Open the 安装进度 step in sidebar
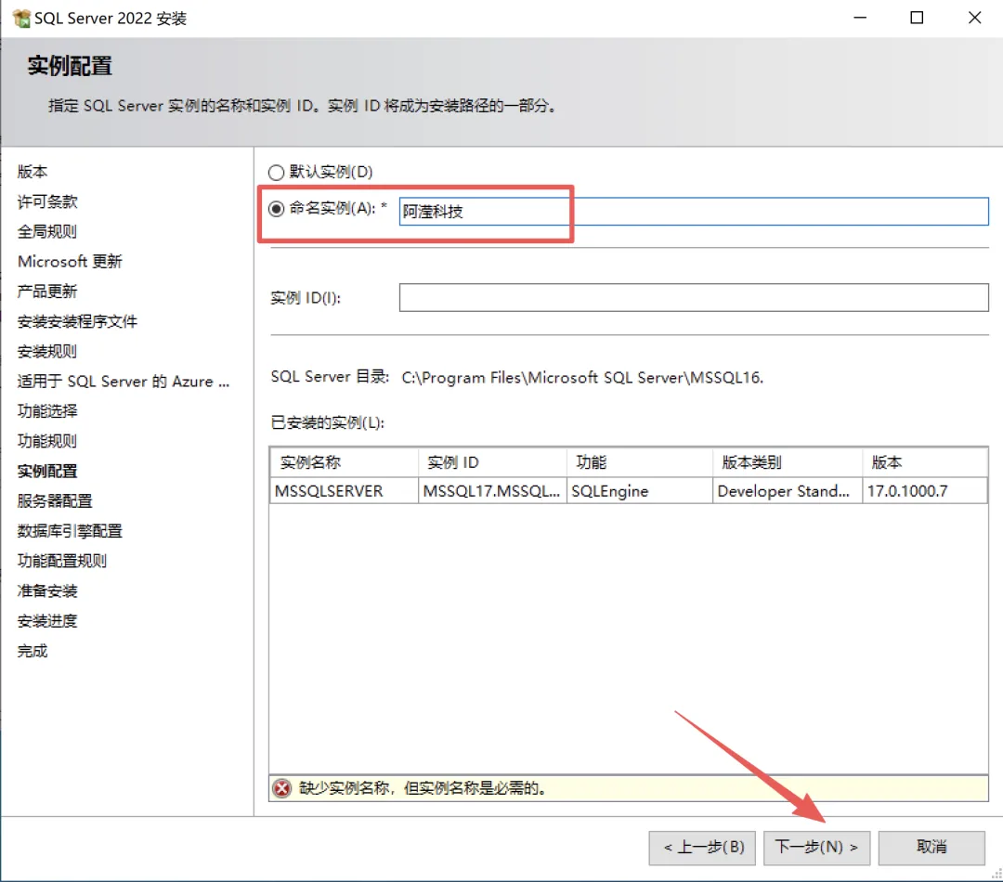The width and height of the screenshot is (1003, 882). pyautogui.click(x=47, y=621)
